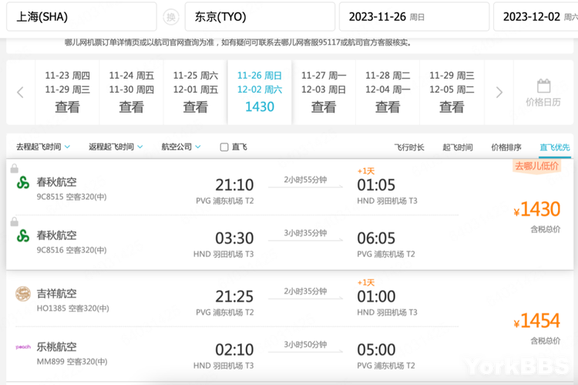The width and height of the screenshot is (578, 385).
Task: Expand the 返程起飞时间 dropdown filter
Action: 116,147
